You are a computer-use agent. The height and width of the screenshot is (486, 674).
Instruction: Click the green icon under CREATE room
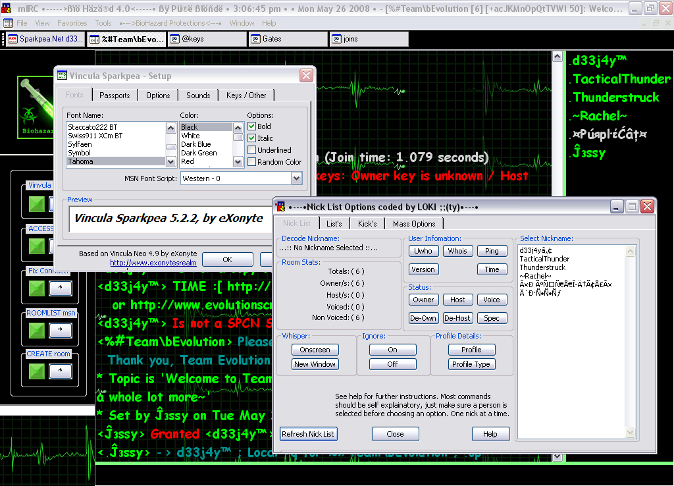[37, 371]
